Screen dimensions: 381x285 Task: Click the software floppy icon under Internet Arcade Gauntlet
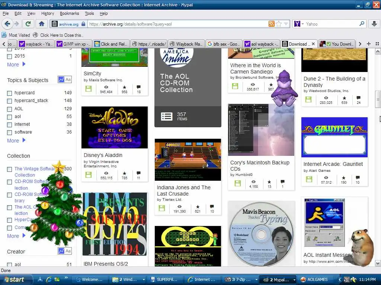click(x=309, y=179)
